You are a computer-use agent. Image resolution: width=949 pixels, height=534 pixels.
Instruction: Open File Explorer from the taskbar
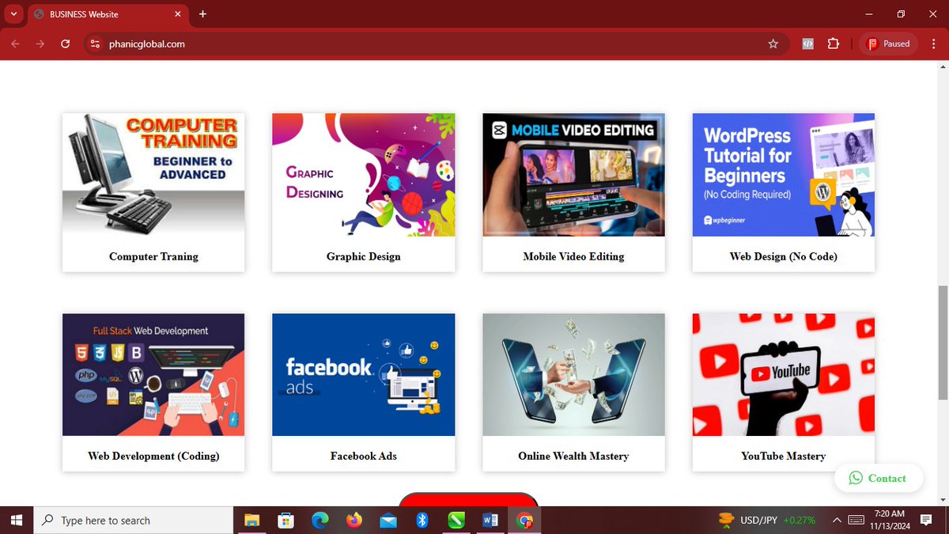point(251,521)
